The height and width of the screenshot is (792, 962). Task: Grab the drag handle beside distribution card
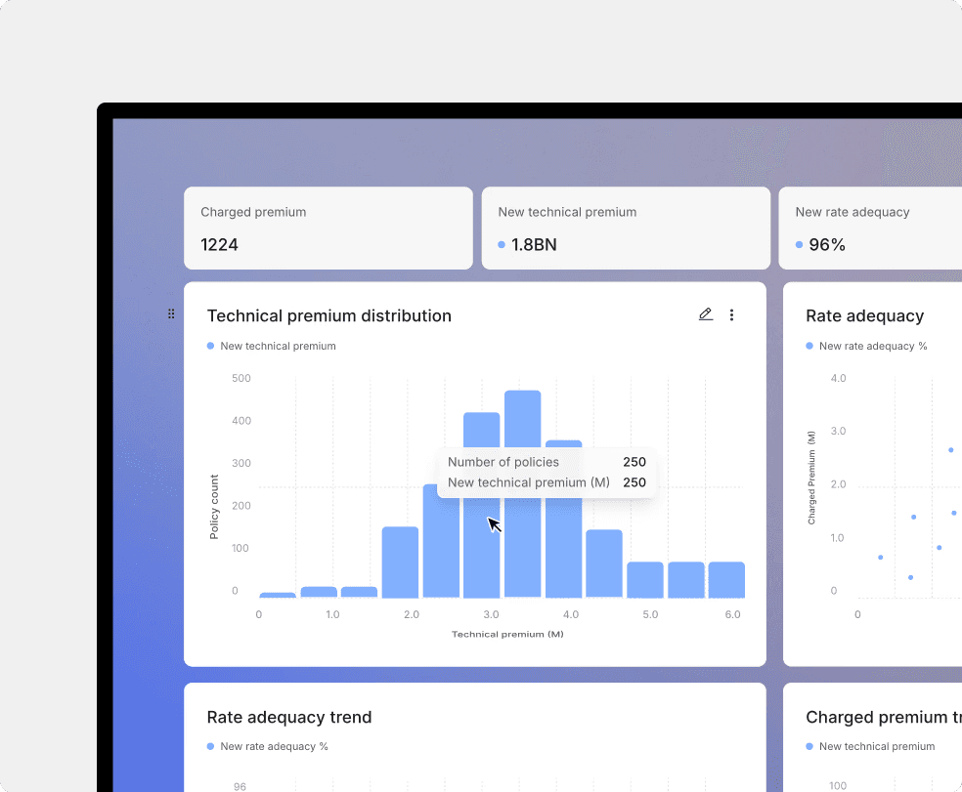click(x=171, y=313)
